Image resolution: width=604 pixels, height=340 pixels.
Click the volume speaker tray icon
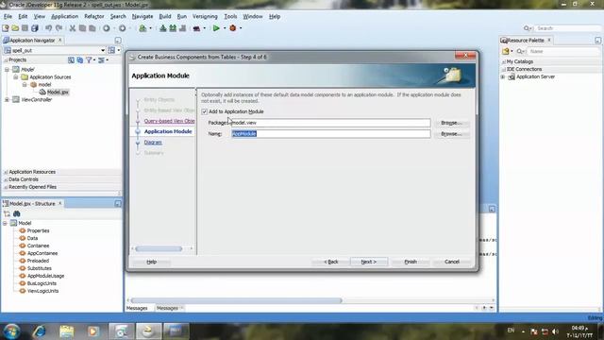tap(555, 331)
